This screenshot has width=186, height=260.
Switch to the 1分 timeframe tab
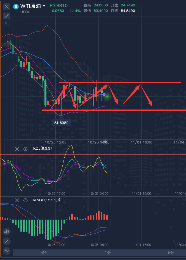(108, 253)
